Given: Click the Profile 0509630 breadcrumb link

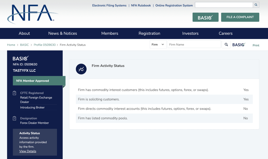Looking at the screenshot, I should 45,45.
